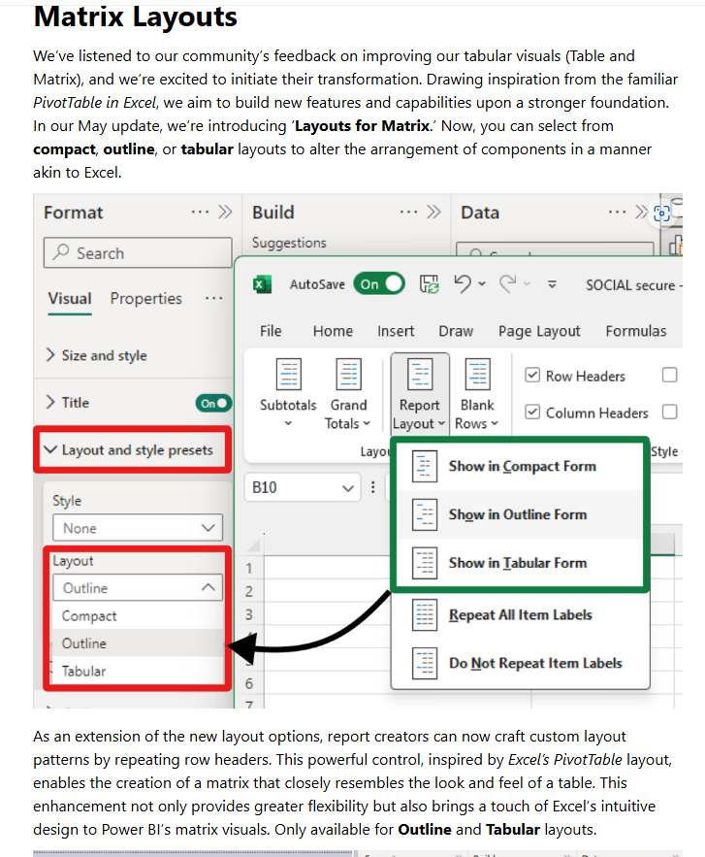Click the Excel redo arrow
The height and width of the screenshot is (857, 705).
tap(507, 283)
